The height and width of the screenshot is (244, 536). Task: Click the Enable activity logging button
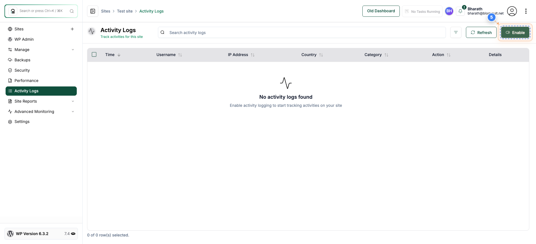[x=515, y=33]
